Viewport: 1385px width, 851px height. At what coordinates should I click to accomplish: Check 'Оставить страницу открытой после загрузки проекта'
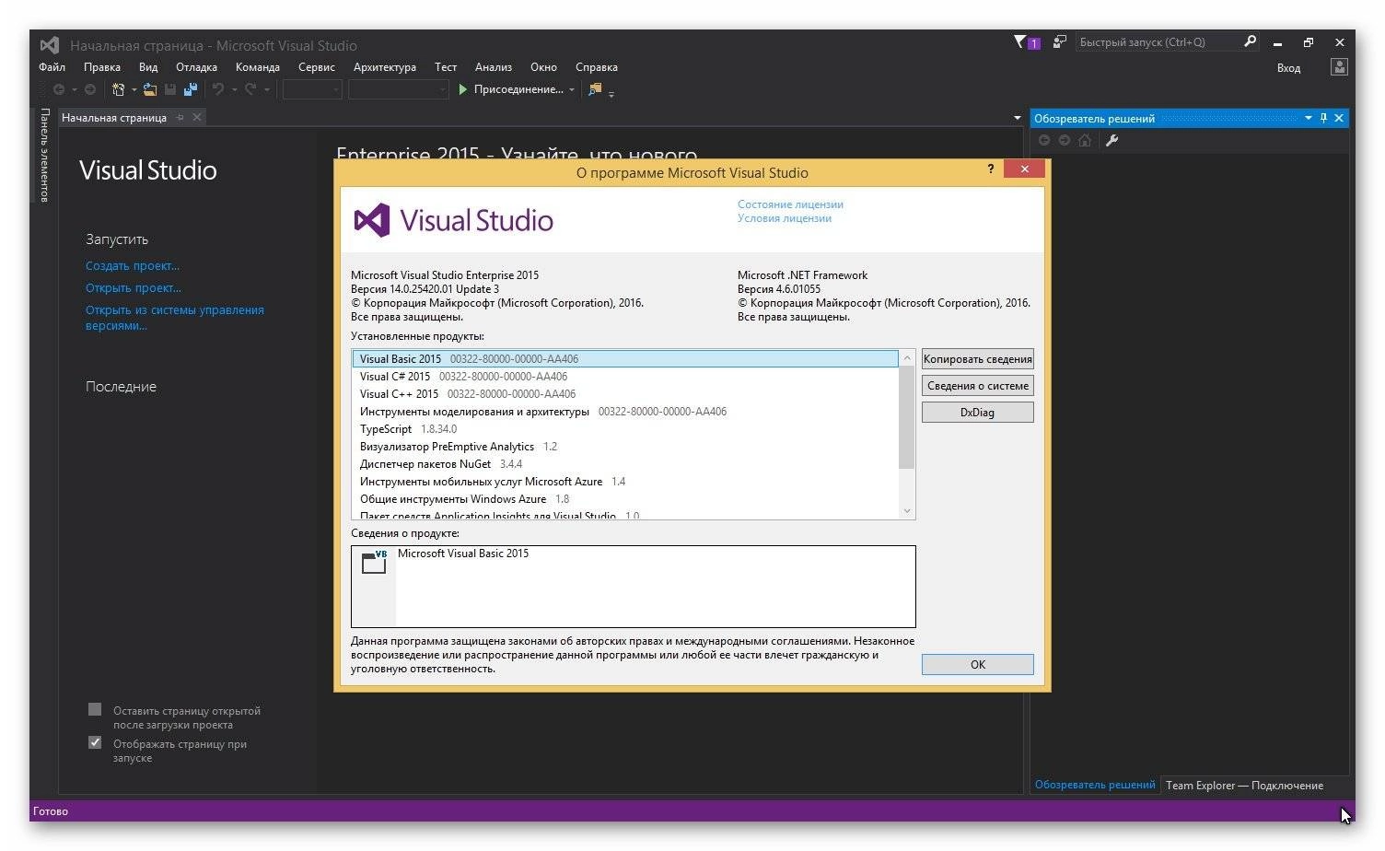pos(95,709)
